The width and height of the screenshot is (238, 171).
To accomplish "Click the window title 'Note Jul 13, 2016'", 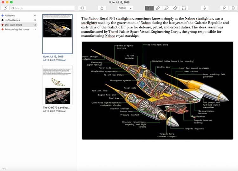I will [119, 2].
